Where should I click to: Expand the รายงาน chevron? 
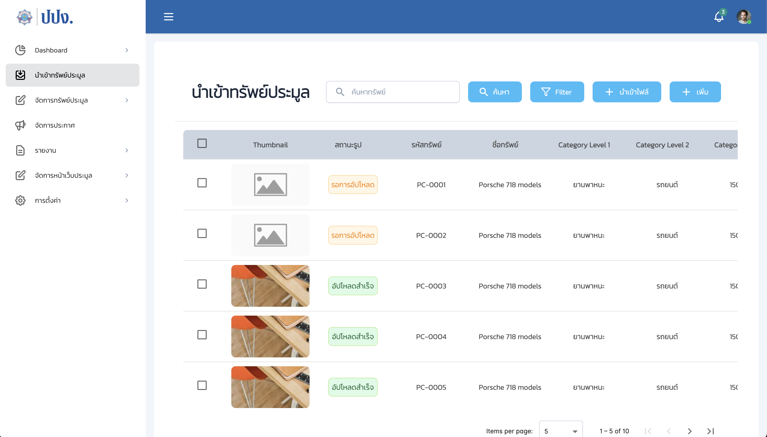[x=127, y=150]
